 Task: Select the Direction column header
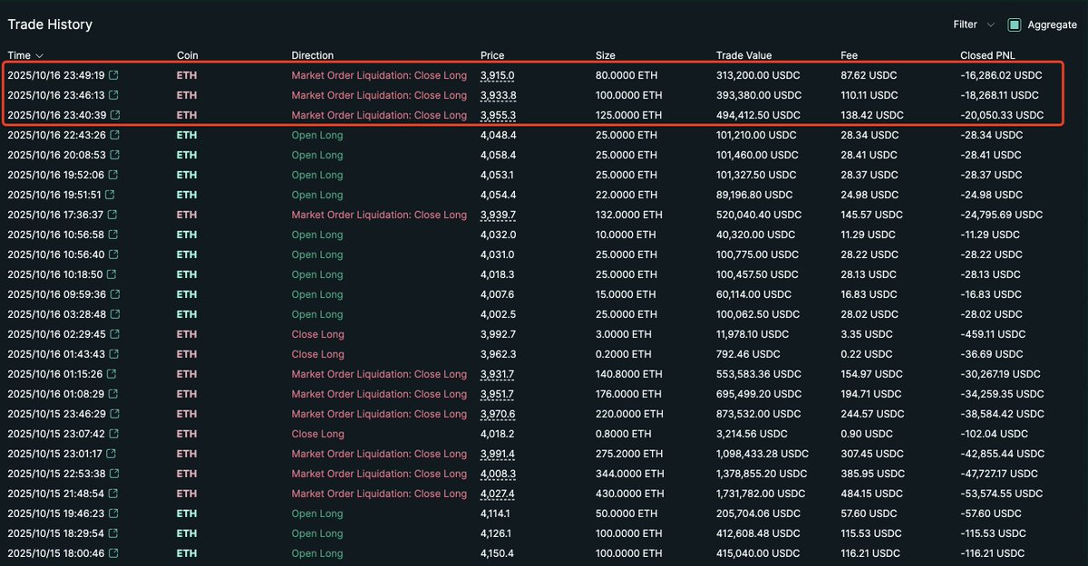click(313, 56)
